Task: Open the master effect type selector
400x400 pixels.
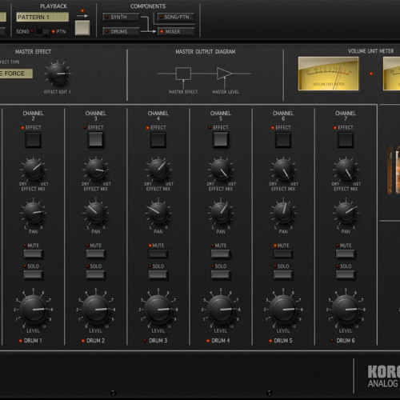Action: point(16,74)
